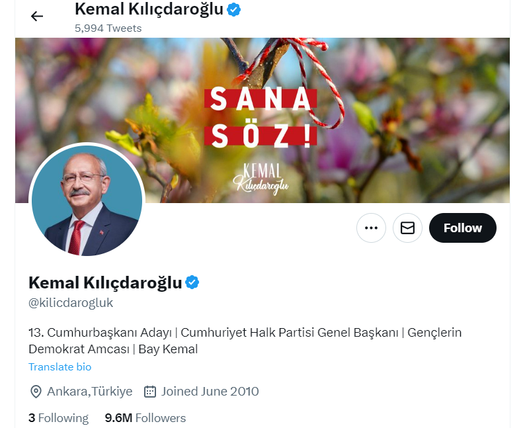Click the location pin icon

click(x=36, y=392)
